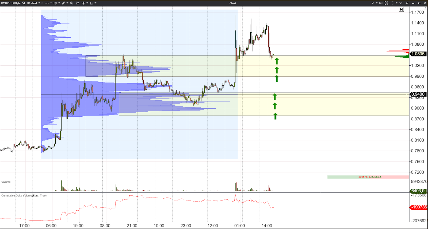
Task: Expand the arrow next to monitor icon
Action: [x=59, y=3]
